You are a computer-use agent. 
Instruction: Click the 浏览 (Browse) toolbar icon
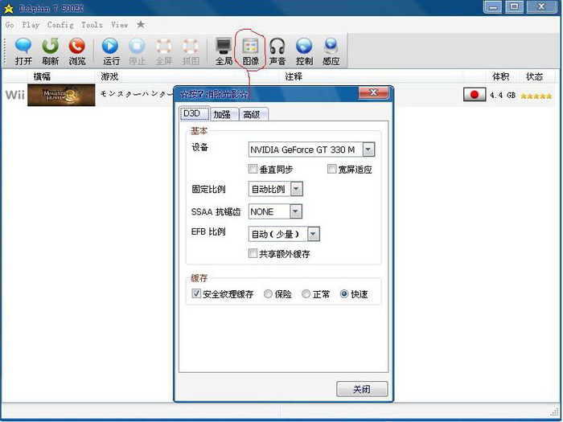pos(77,51)
